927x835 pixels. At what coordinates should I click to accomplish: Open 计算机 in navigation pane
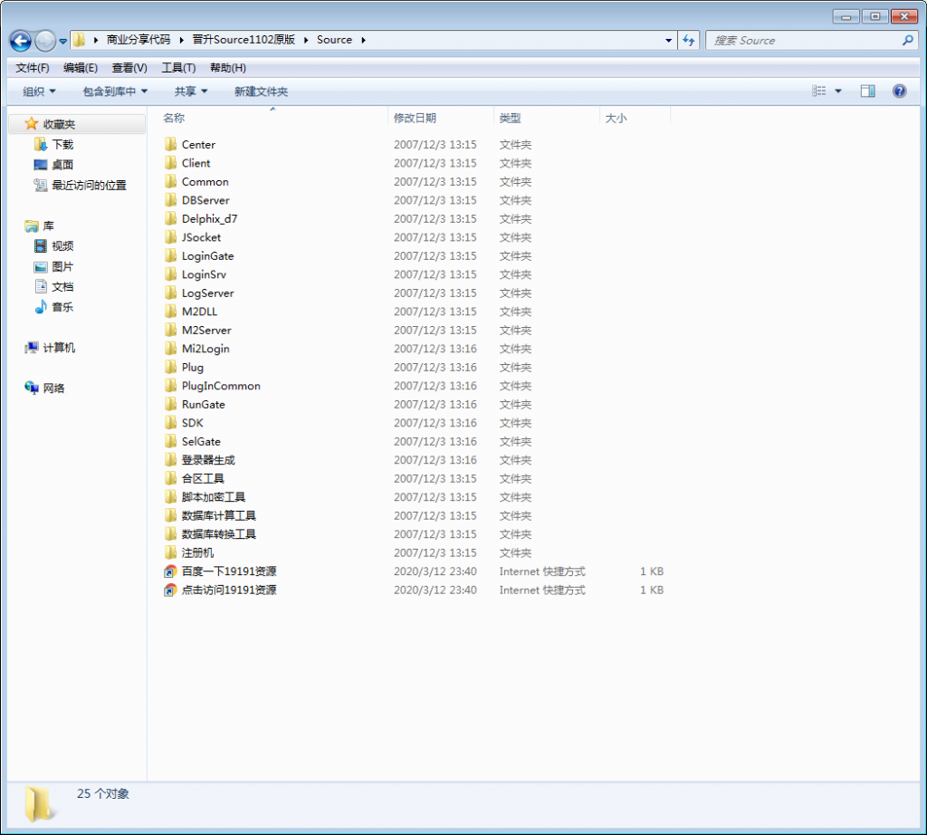pyautogui.click(x=59, y=348)
